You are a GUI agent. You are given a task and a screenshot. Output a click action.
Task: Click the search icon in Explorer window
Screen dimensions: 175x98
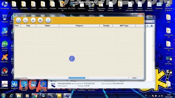pos(153,22)
